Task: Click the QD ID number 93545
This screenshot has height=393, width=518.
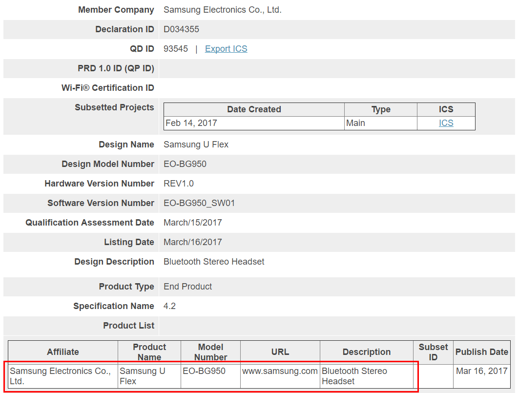Action: tap(176, 49)
